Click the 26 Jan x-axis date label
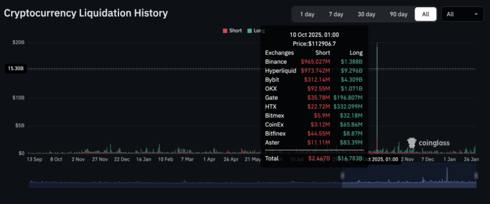The image size is (490, 204). 472,159
